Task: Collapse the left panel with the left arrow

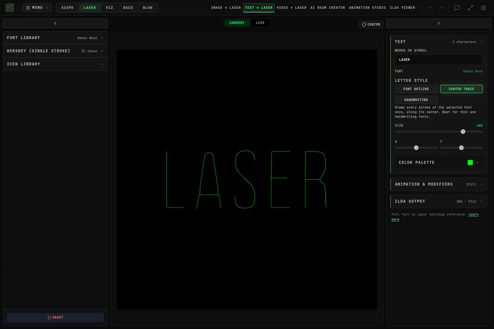Action: point(55,24)
